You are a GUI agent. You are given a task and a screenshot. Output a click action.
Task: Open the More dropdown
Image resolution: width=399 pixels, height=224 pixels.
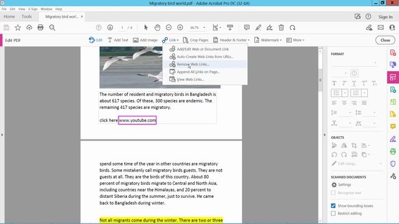coord(295,40)
